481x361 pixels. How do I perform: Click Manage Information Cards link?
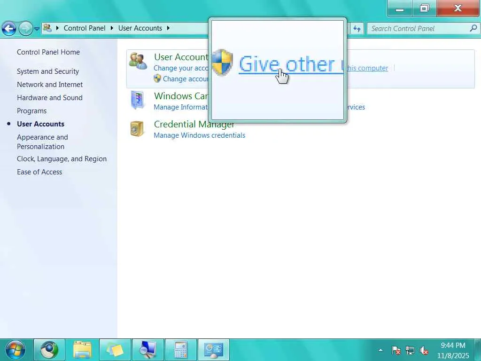tap(181, 107)
